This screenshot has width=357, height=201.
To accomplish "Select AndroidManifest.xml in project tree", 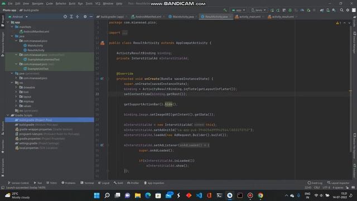I will 34,32.
